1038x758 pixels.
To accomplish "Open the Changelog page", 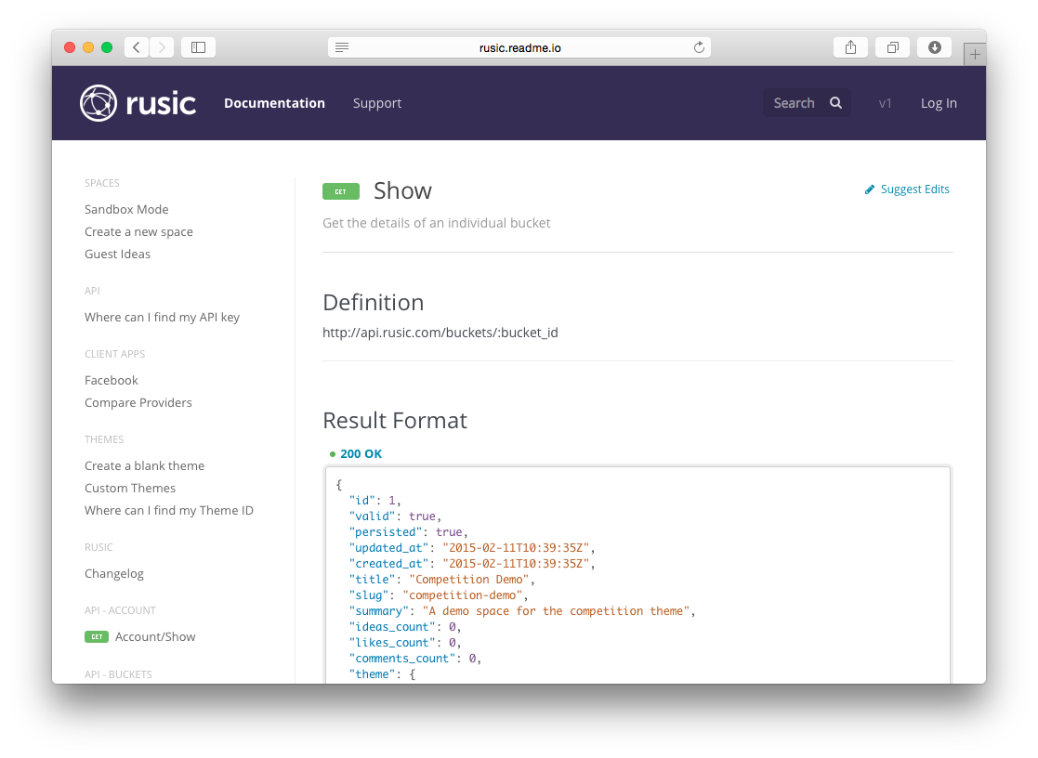I will (114, 573).
